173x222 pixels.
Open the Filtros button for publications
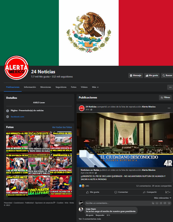tap(165, 97)
